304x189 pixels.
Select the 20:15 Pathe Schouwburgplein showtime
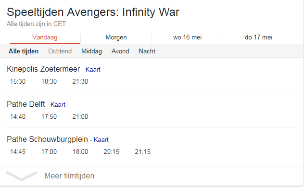111,151
